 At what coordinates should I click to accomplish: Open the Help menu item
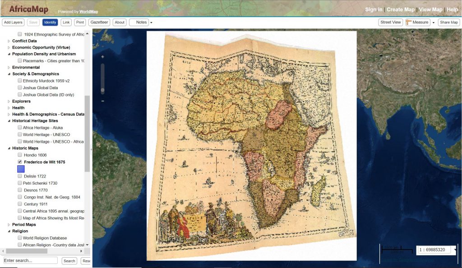pyautogui.click(x=452, y=9)
